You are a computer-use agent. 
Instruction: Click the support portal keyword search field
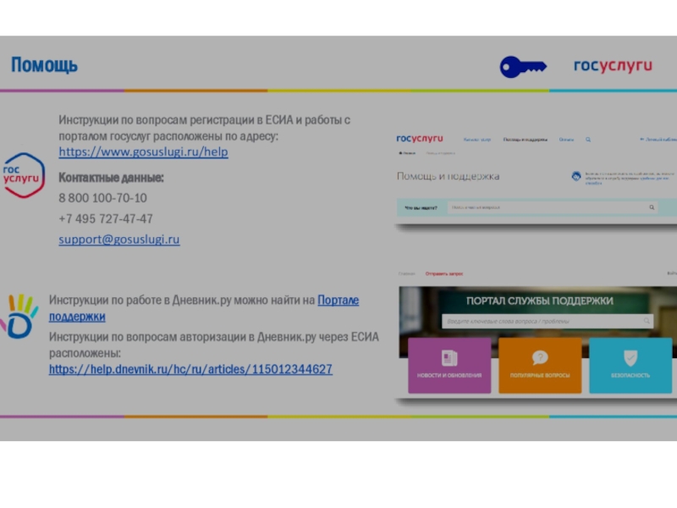548,321
